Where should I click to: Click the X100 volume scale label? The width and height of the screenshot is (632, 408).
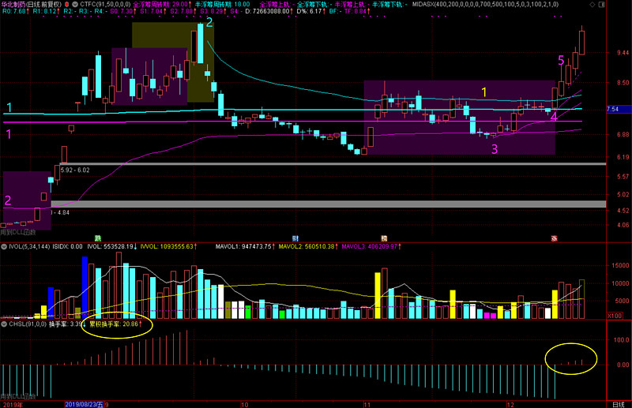click(x=615, y=316)
